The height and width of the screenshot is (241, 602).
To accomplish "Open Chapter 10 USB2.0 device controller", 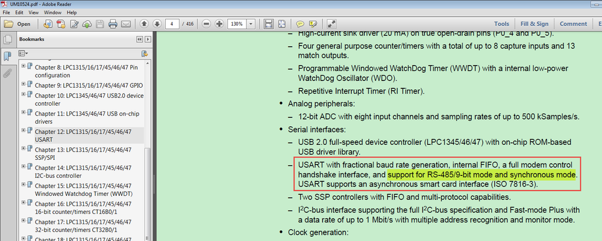I will coord(89,100).
